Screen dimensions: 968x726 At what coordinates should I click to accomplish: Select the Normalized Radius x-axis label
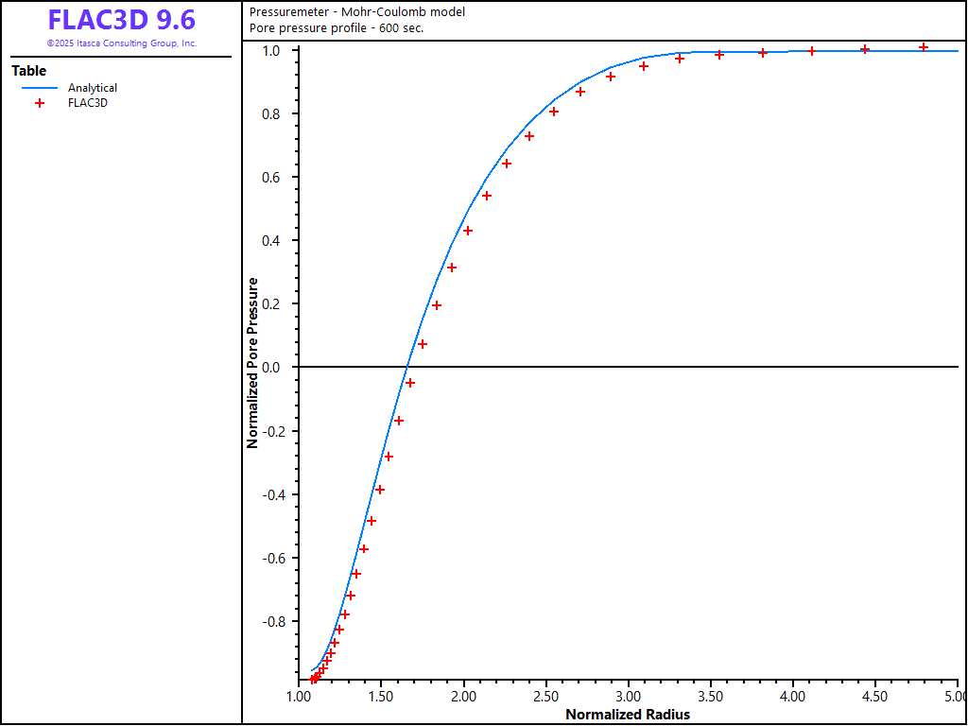click(628, 715)
